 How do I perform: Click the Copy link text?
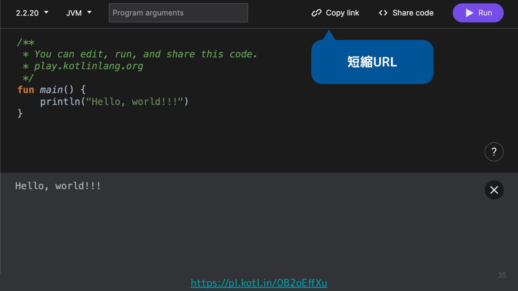click(x=342, y=13)
